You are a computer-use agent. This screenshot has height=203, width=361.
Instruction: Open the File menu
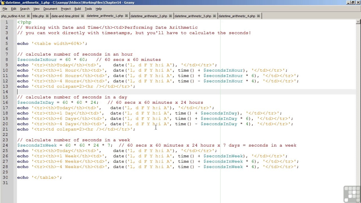tap(5, 9)
